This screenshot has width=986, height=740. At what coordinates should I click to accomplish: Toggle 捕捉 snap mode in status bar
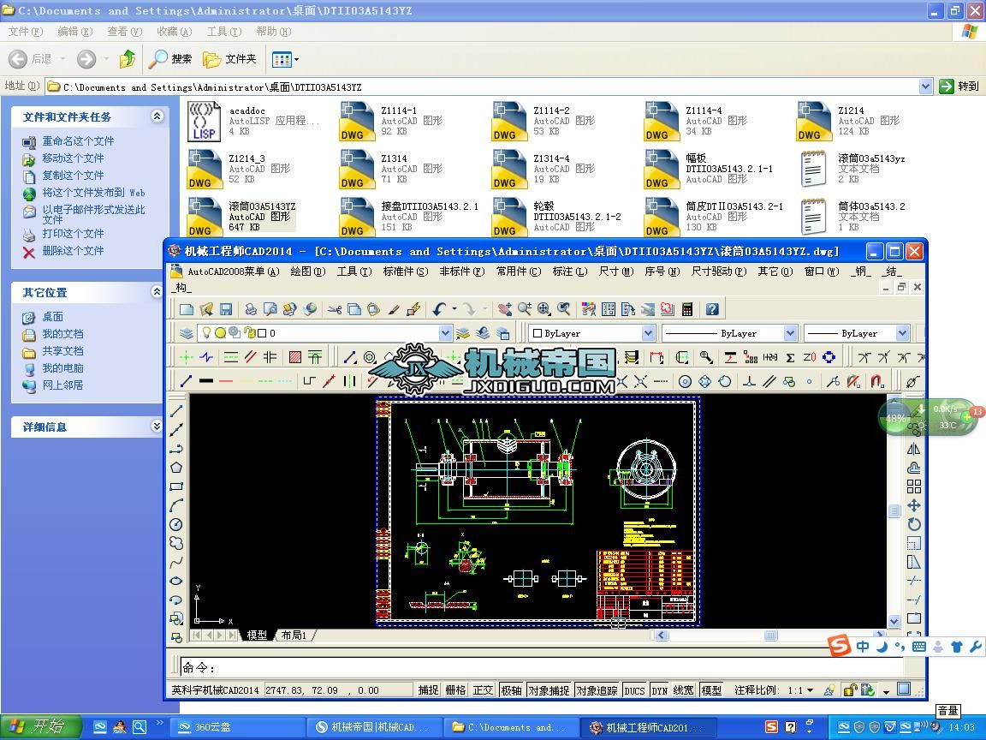click(x=428, y=690)
